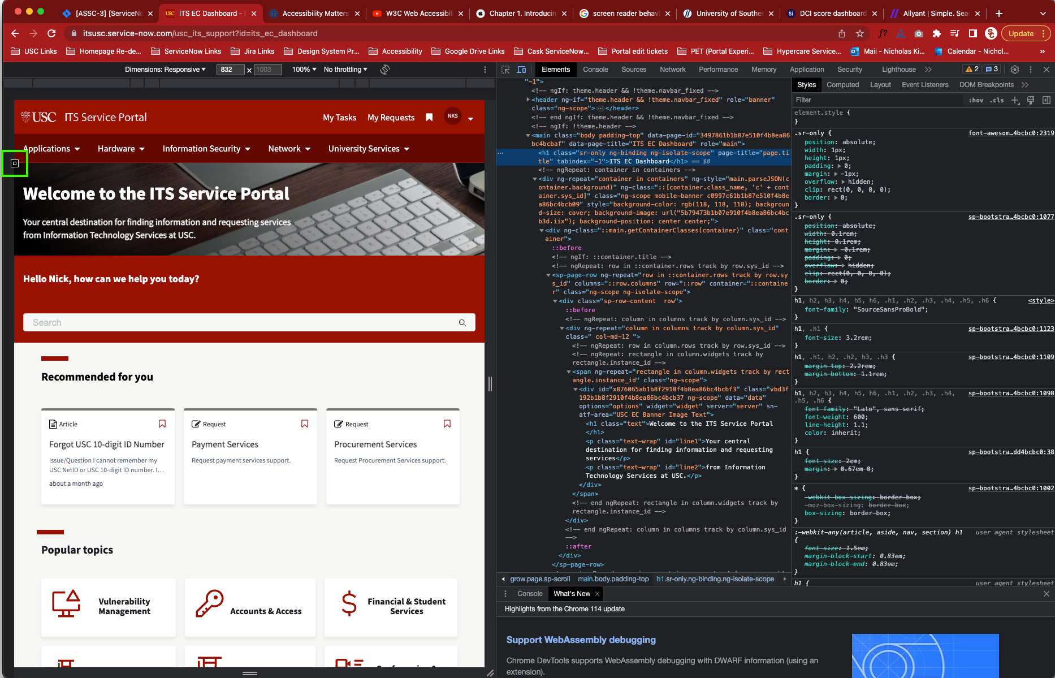1055x678 pixels.
Task: Click the share page icon in address bar
Action: click(842, 33)
